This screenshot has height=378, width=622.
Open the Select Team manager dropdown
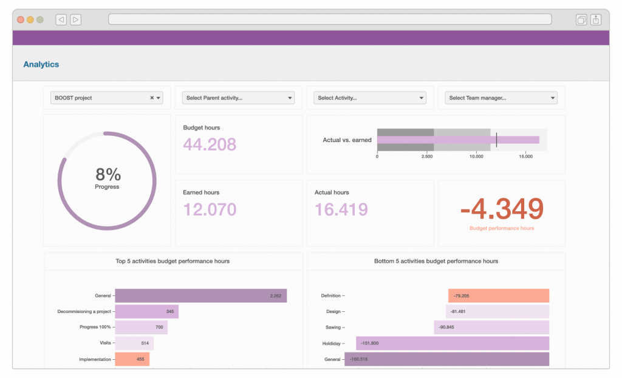501,97
